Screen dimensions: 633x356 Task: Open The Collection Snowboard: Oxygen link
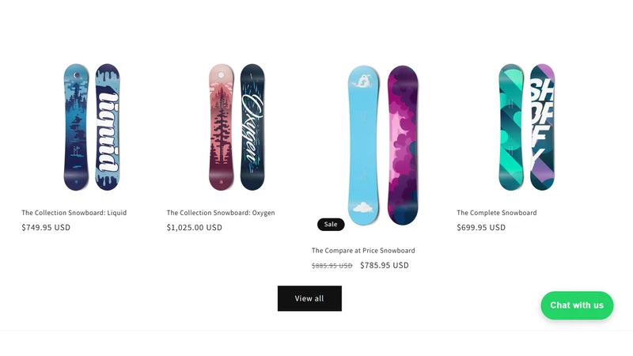pyautogui.click(x=221, y=213)
